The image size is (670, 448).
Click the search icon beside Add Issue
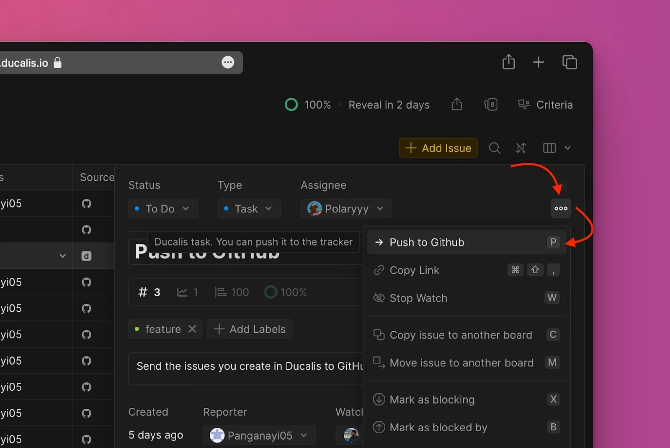point(495,148)
